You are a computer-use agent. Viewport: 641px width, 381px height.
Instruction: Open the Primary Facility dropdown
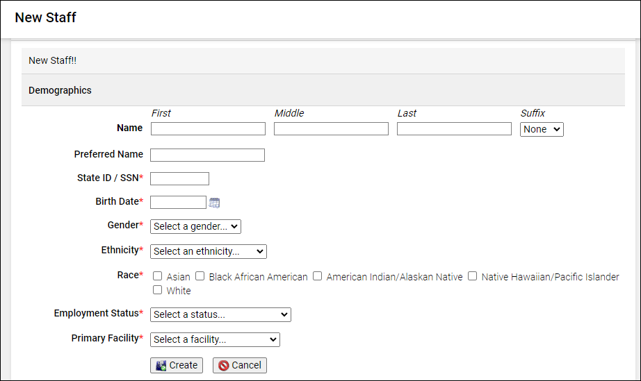[215, 339]
